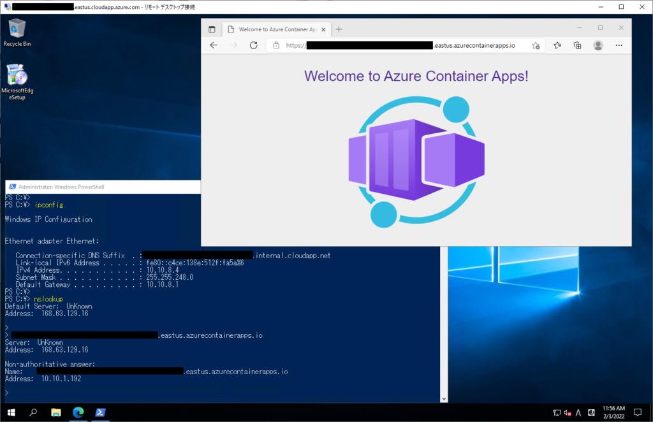Open Windows PowerShell from the taskbar
This screenshot has height=422, width=653.
100,412
